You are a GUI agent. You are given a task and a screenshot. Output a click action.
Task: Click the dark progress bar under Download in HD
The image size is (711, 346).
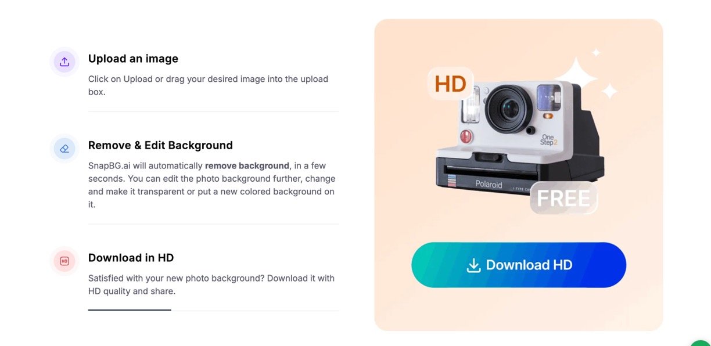pyautogui.click(x=130, y=310)
